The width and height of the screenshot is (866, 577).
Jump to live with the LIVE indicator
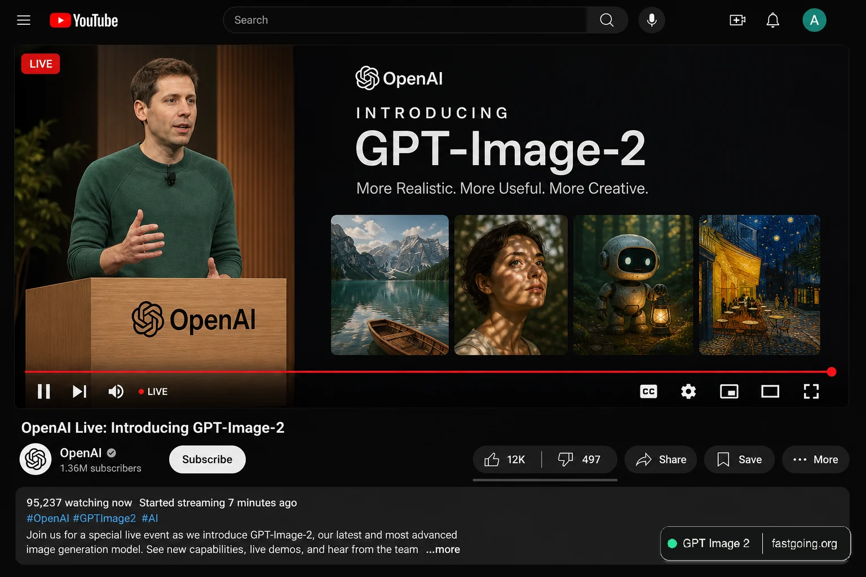(153, 392)
